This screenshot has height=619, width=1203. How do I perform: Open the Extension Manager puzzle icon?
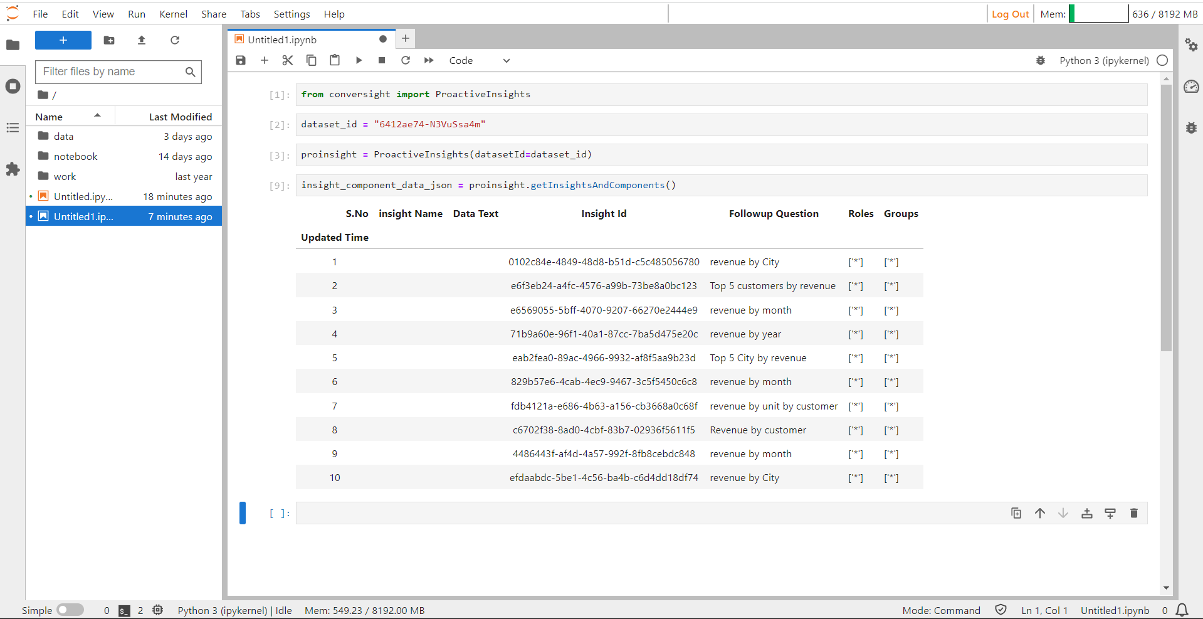click(13, 169)
